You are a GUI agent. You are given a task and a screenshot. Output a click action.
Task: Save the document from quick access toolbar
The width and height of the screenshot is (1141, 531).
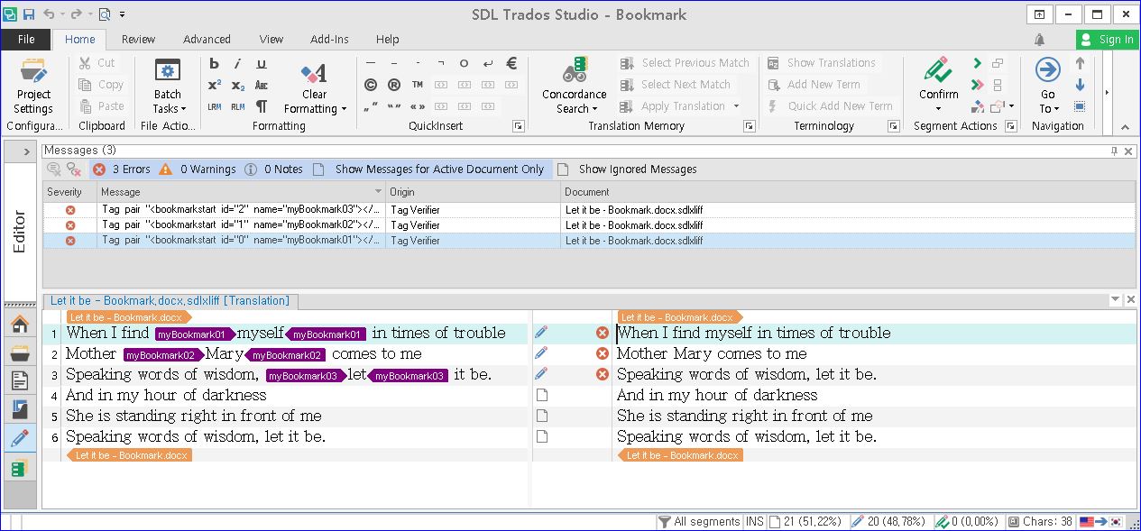(29, 14)
